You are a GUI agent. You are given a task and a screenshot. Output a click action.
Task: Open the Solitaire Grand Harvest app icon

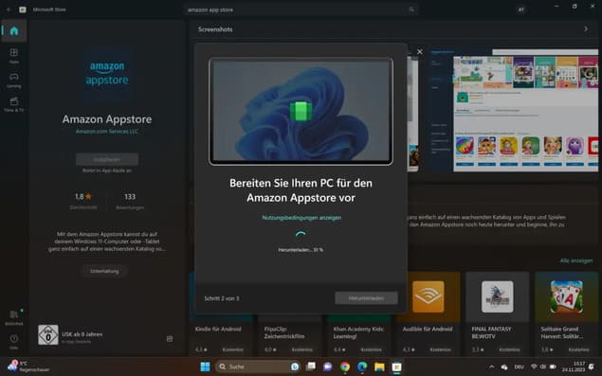tap(566, 296)
